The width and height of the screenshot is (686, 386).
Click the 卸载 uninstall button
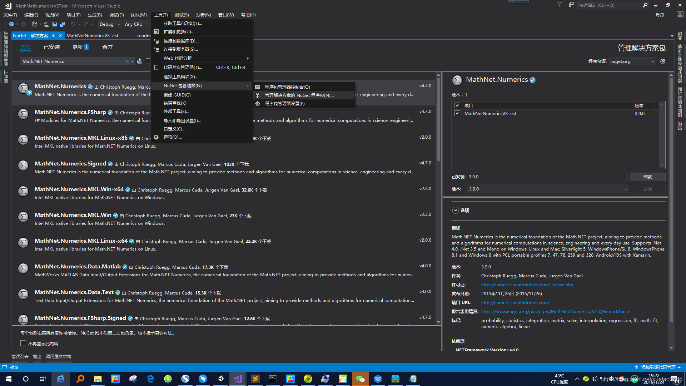pos(647,177)
